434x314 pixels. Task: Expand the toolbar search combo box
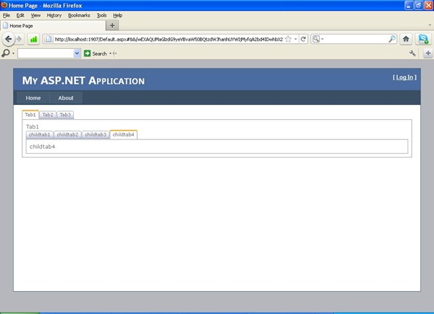tap(77, 53)
